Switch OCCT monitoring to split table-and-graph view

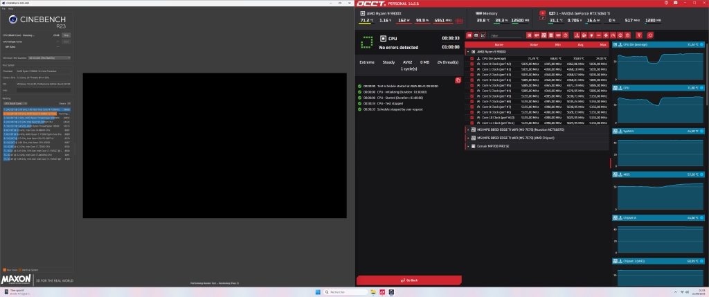(x=469, y=35)
